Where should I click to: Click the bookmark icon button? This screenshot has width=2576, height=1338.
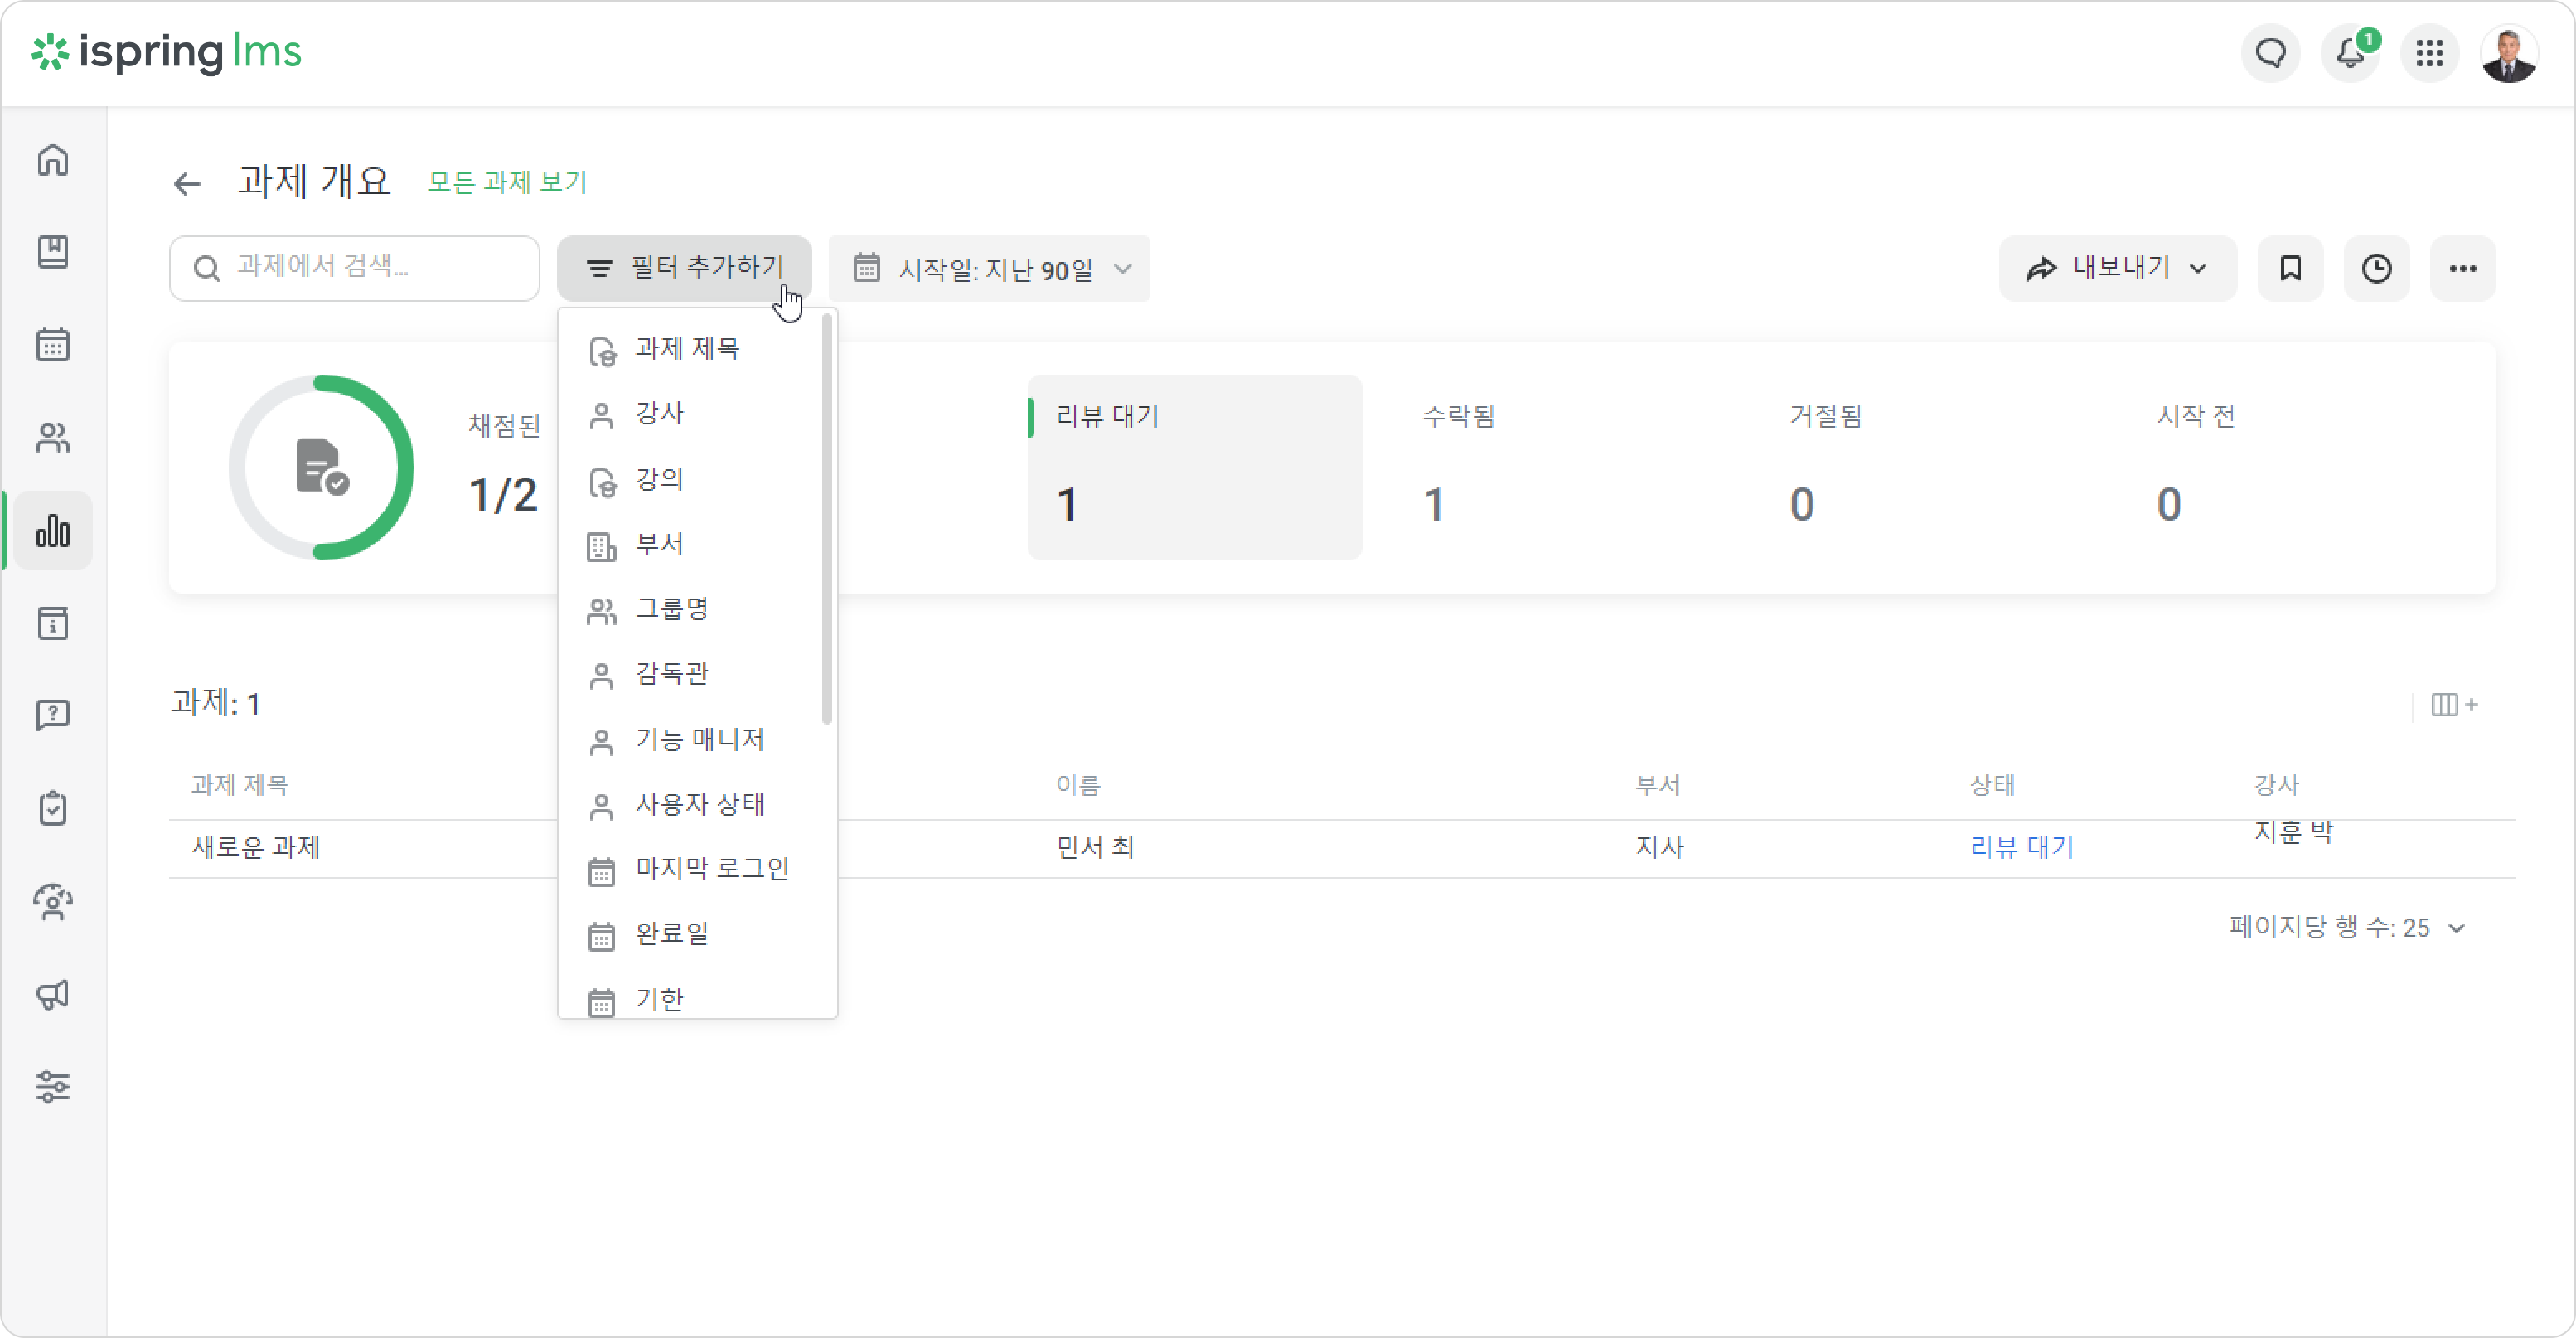pyautogui.click(x=2290, y=268)
